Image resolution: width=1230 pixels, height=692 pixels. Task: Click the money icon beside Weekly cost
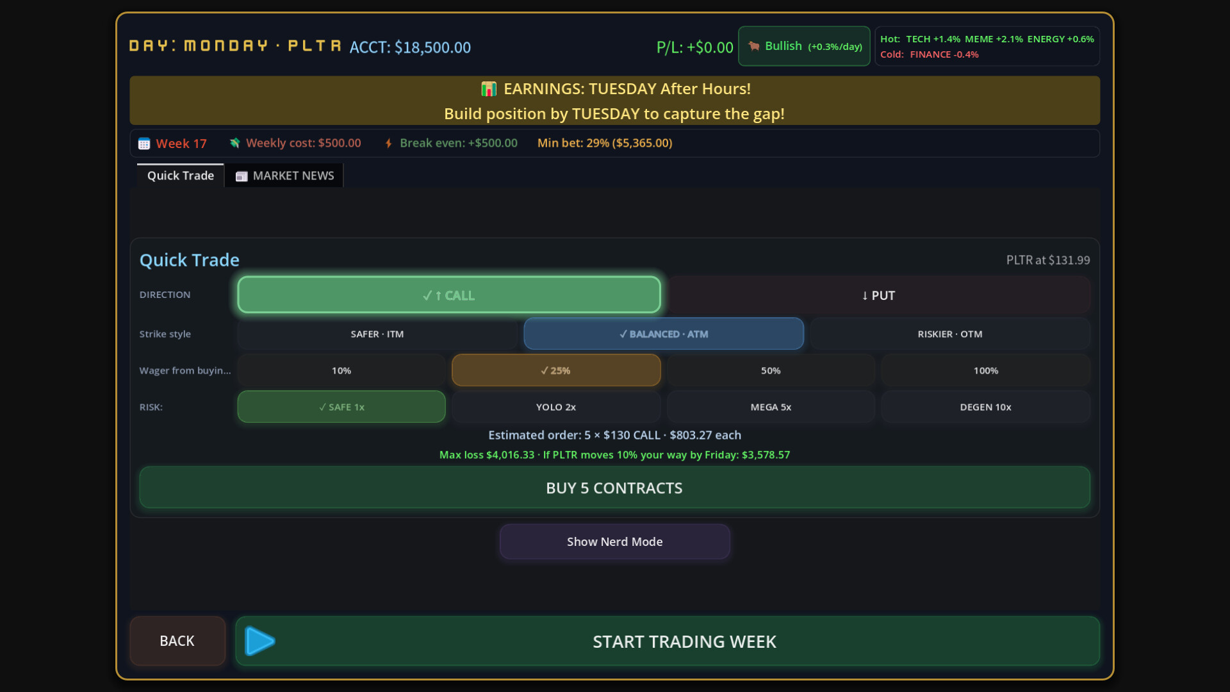pyautogui.click(x=235, y=143)
